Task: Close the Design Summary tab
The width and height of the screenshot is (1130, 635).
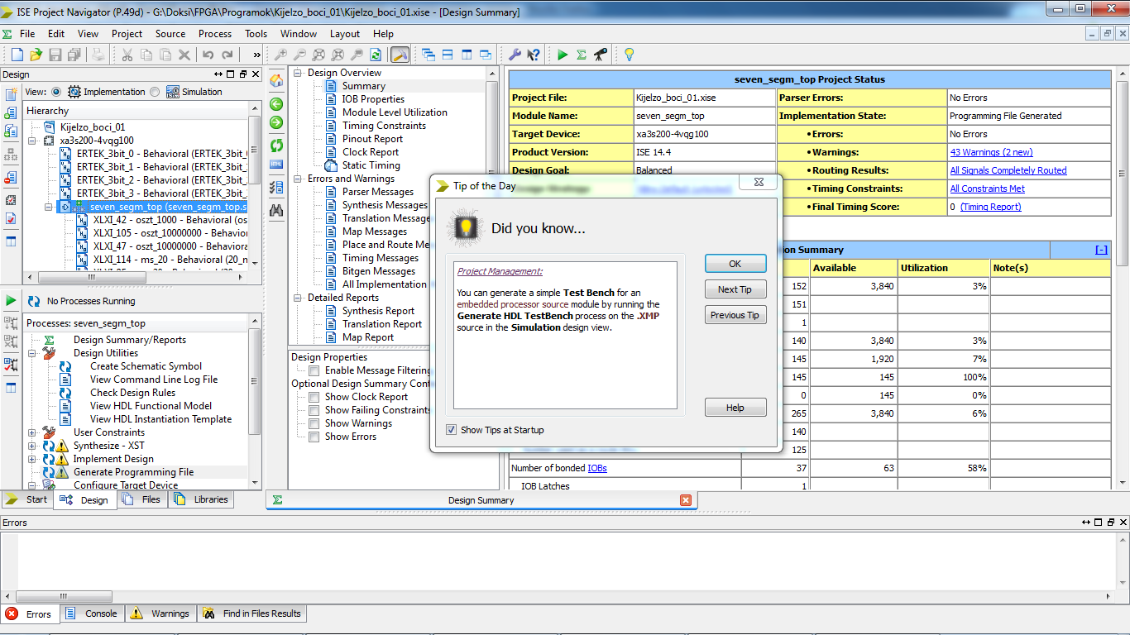Action: [686, 500]
